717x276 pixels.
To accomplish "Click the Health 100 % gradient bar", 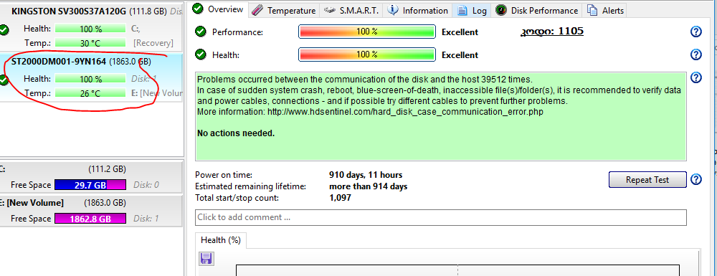I will coord(366,54).
